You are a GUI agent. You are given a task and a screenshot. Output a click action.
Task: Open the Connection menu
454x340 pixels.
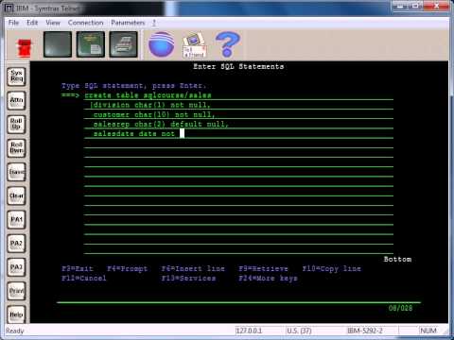coord(86,23)
